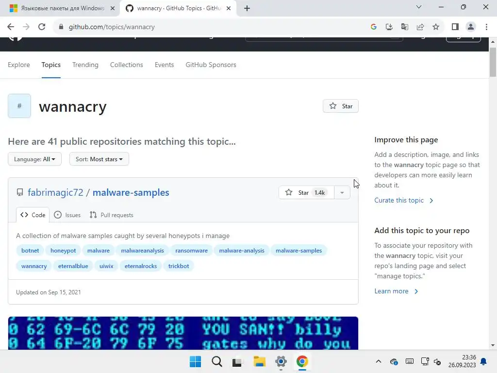Select the Topics navigation item

coord(51,65)
